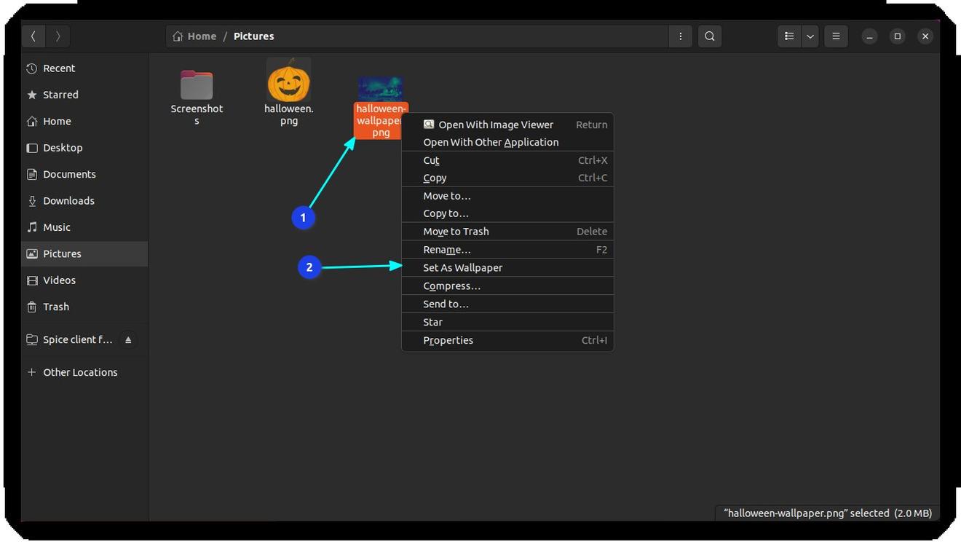The height and width of the screenshot is (544, 961).
Task: Open the search magnifier icon
Action: (x=710, y=36)
